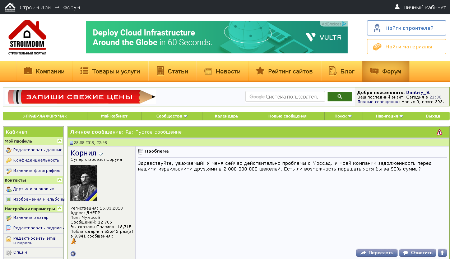Click Найти строителей button
Viewport: 450px width, 259px height.
[x=406, y=28]
